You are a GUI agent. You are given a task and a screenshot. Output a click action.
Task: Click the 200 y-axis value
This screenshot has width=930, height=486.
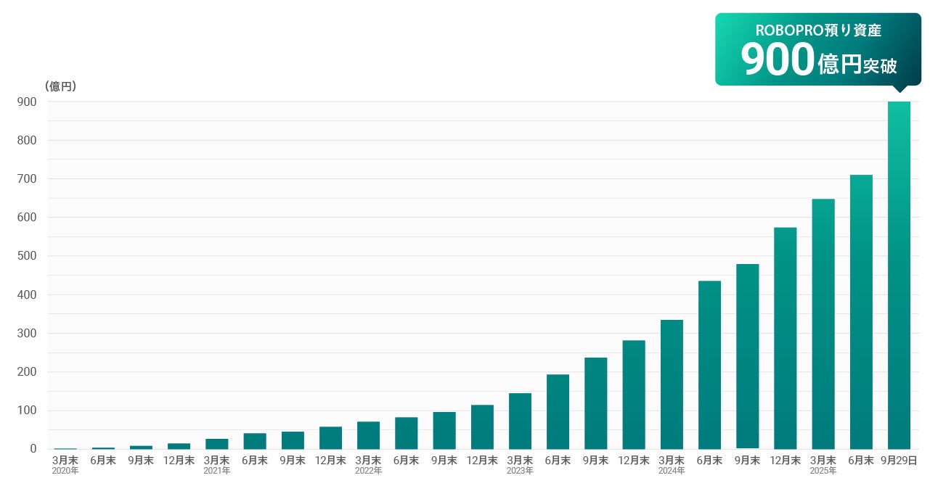tap(27, 372)
